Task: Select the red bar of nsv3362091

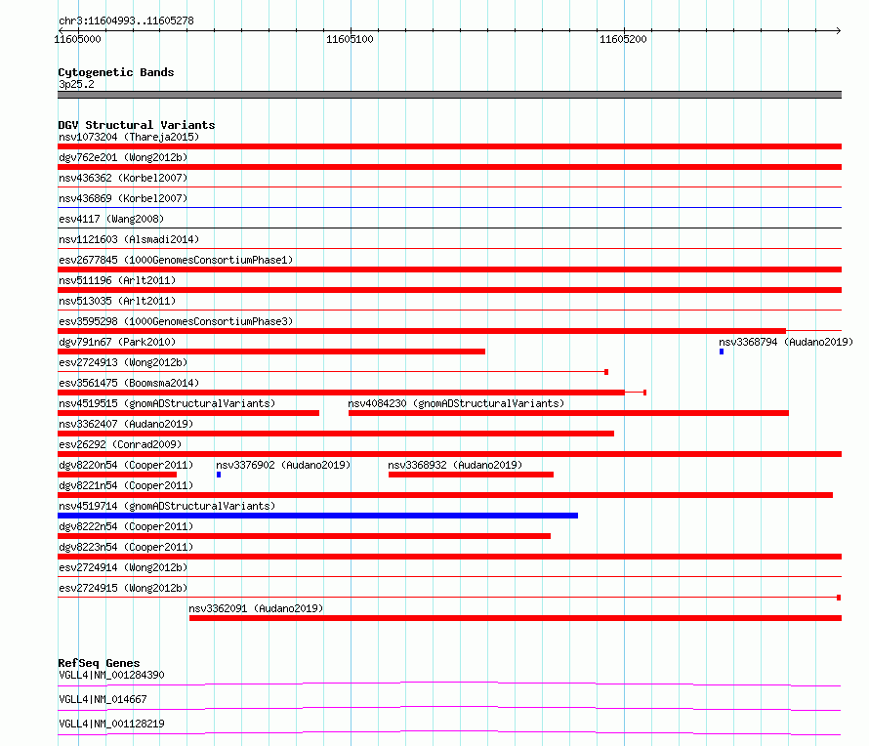Action: pyautogui.click(x=516, y=618)
